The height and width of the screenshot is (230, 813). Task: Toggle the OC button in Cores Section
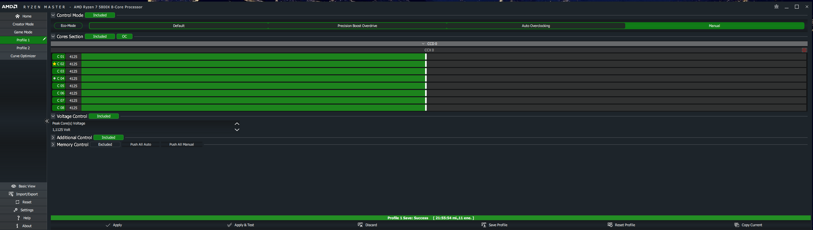(125, 37)
